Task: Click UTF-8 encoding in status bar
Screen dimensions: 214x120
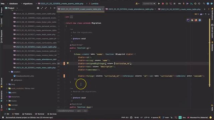Action: click(147, 117)
